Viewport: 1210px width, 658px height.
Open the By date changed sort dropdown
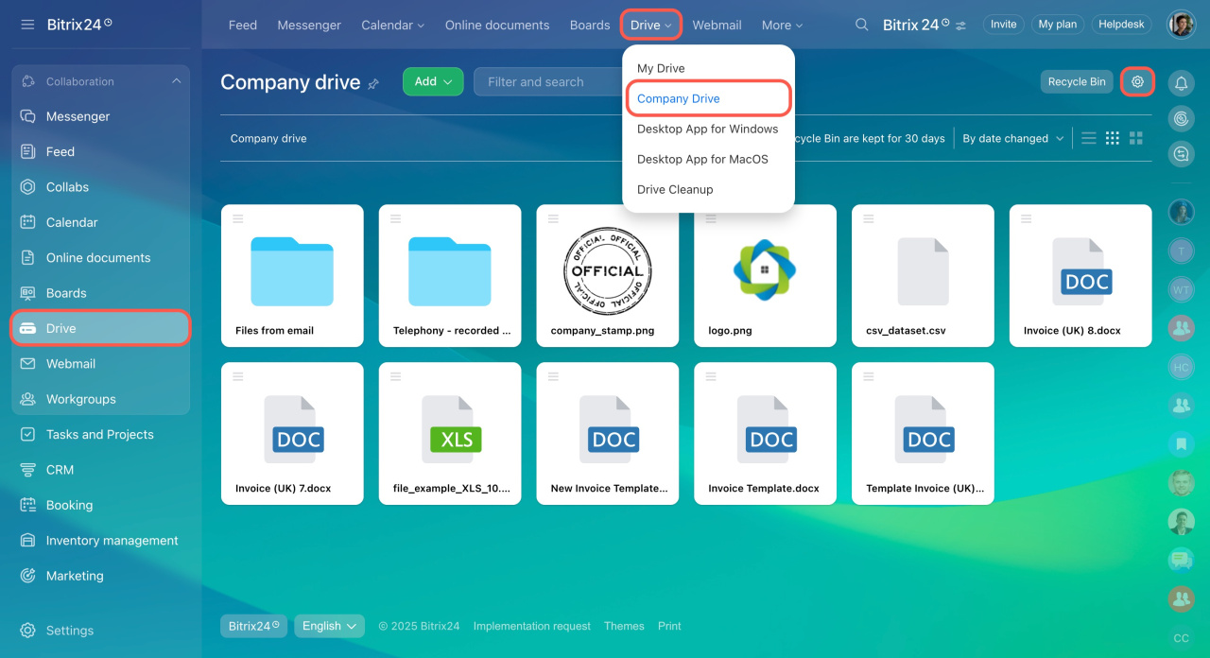[1012, 138]
